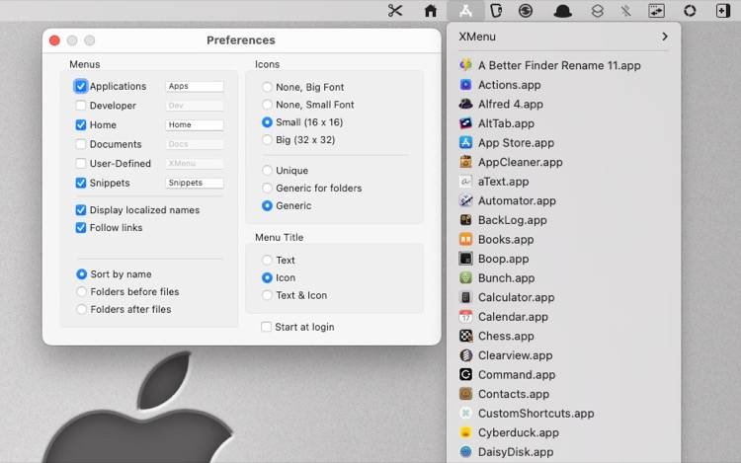The width and height of the screenshot is (741, 463).
Task: Select the Icon menu title radio button
Action: 267,277
